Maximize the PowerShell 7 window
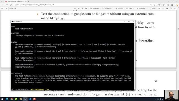Screen dimensions: 179x101 click(x=129, y=22)
